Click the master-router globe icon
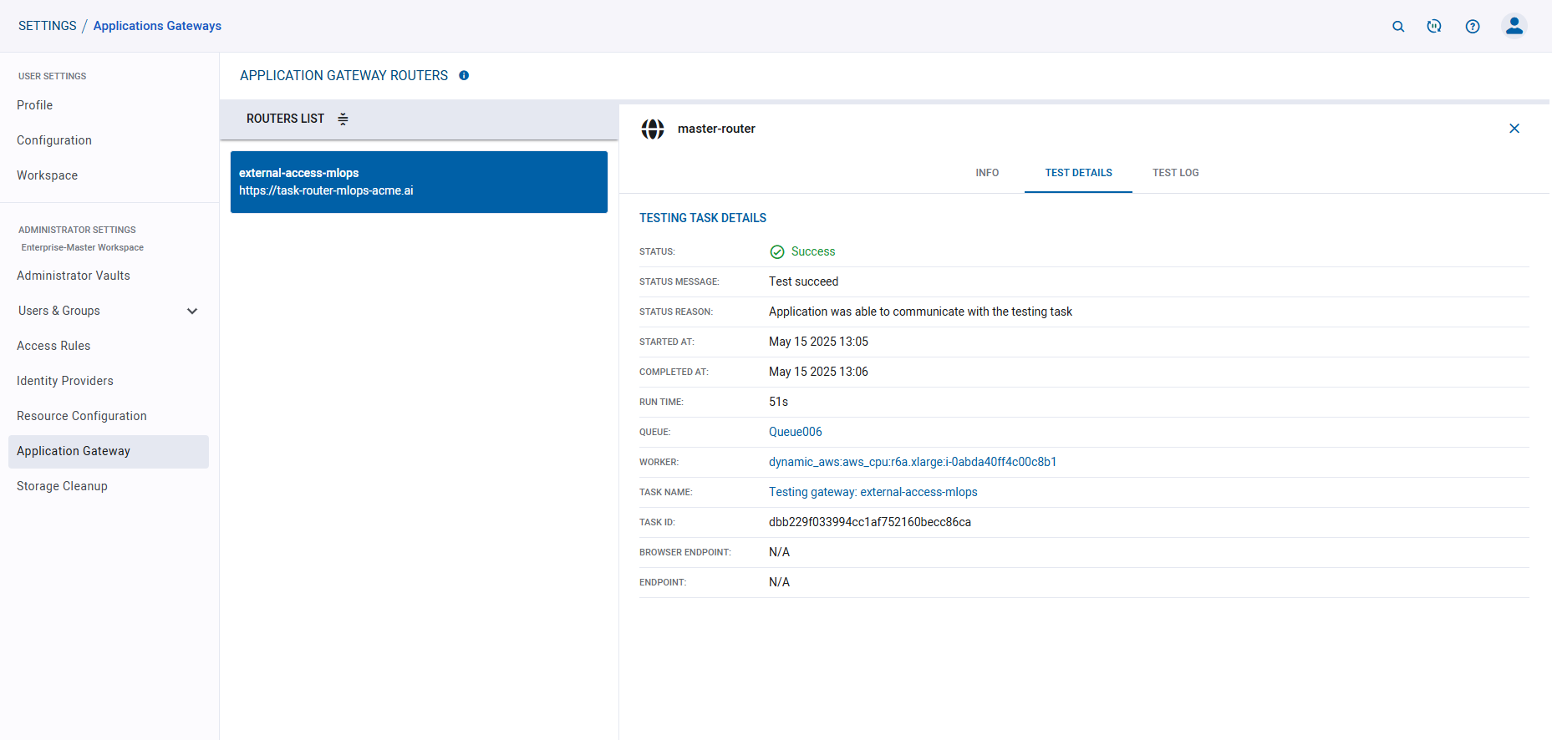Viewport: 1552px width, 740px height. pyautogui.click(x=653, y=129)
